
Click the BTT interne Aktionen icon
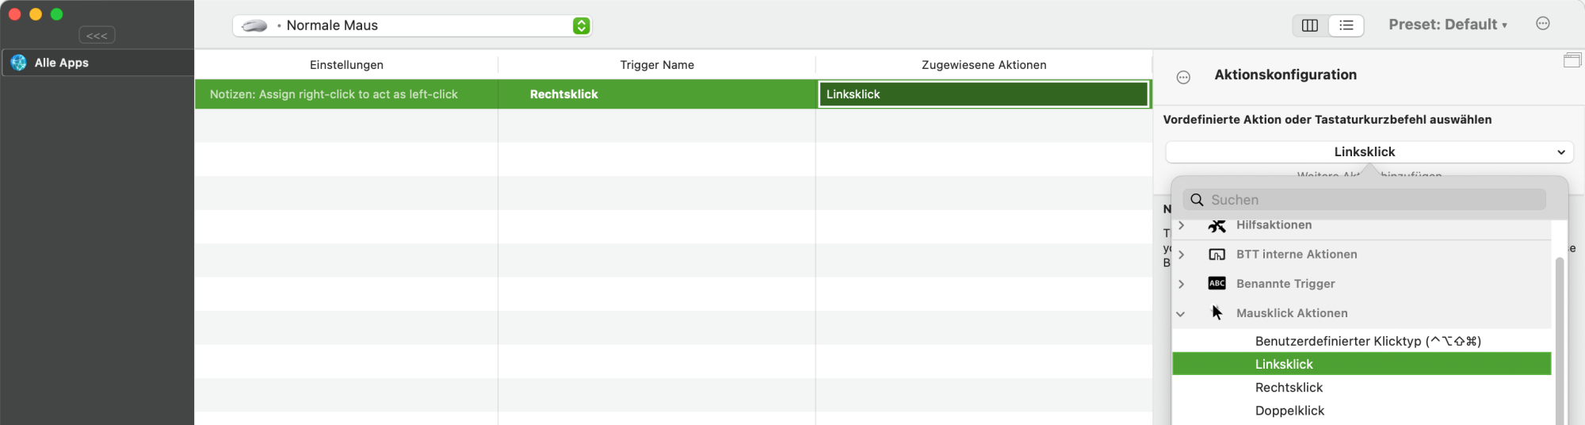point(1216,255)
